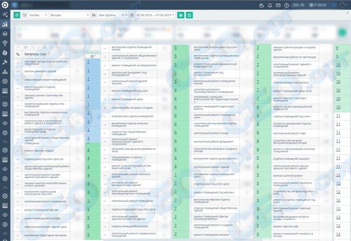351x241 pixels.
Task: Select query ремонт и реконструкция систем водоснабжения
Action: click(131, 167)
